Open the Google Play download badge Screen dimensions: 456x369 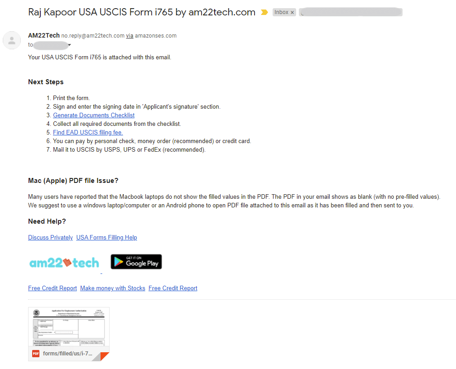pyautogui.click(x=136, y=262)
